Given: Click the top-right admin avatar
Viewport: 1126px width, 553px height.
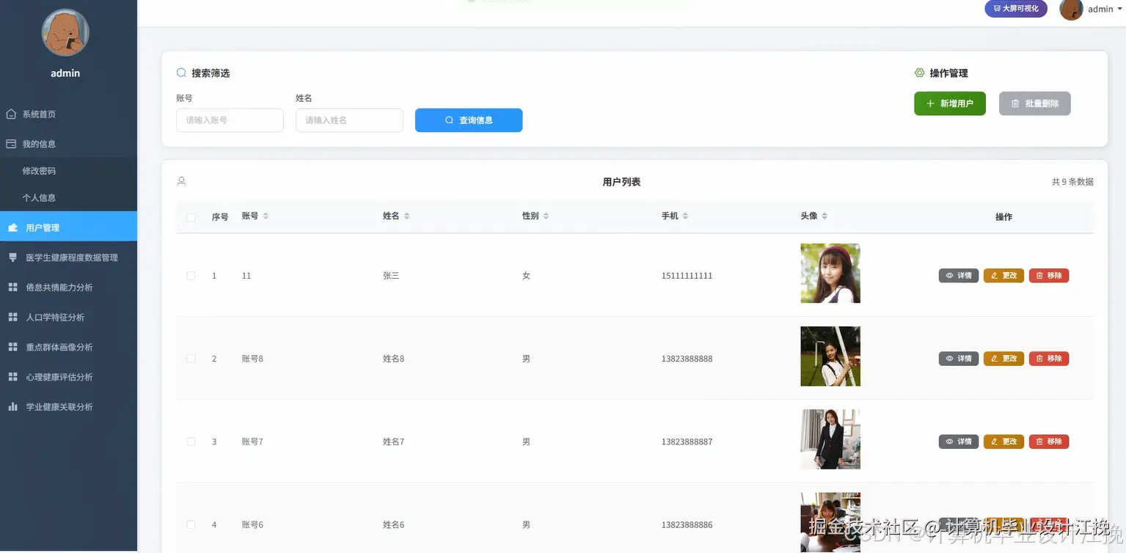Looking at the screenshot, I should pos(1071,10).
